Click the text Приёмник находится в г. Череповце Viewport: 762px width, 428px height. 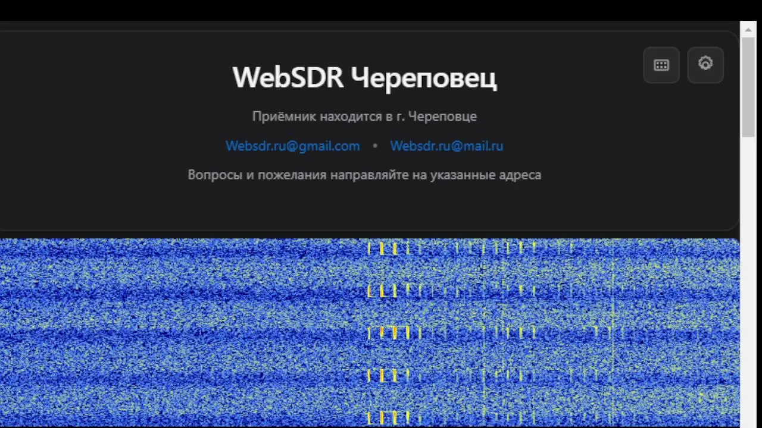364,116
